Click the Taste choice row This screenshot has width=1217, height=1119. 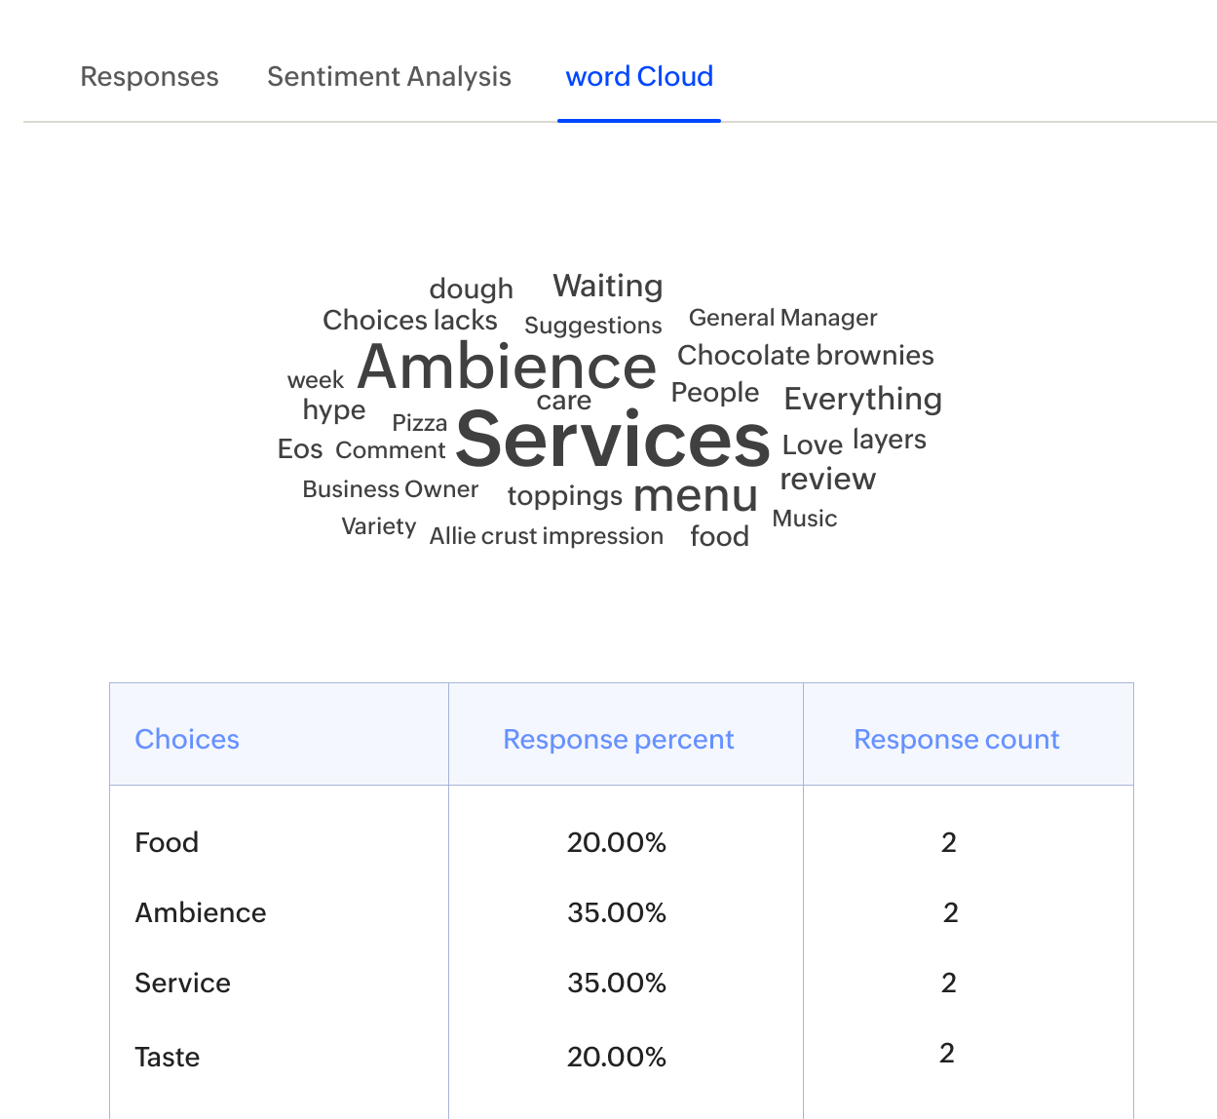(x=168, y=1057)
